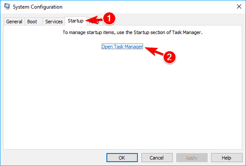
Task: Open Help for System Configuration
Action: coord(227,158)
